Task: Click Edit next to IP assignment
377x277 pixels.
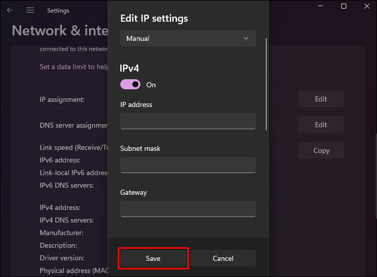Action: [x=321, y=99]
